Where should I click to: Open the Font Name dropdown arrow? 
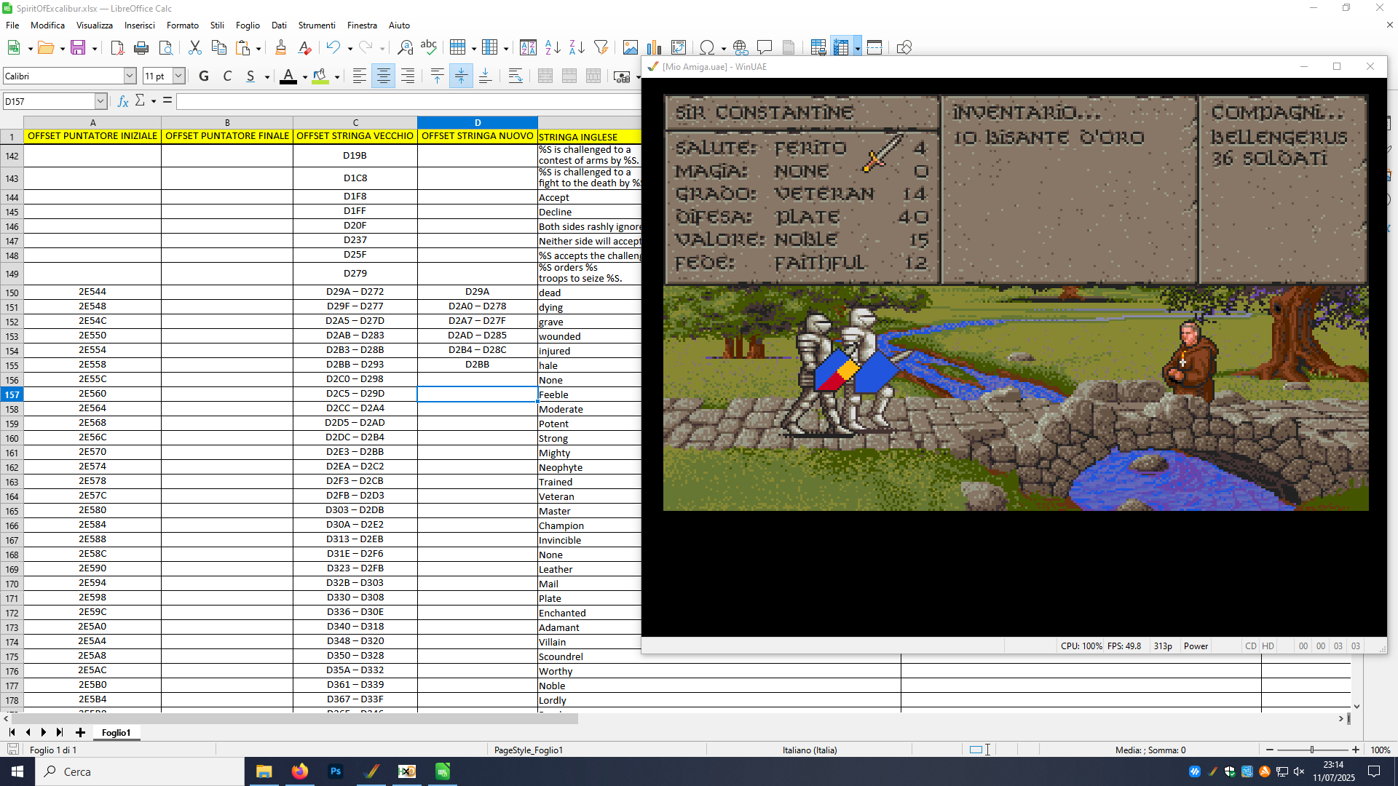(130, 76)
